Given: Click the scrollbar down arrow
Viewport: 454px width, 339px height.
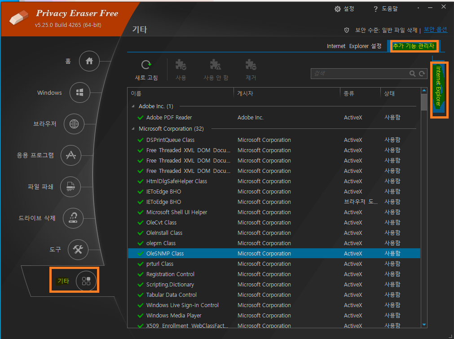Looking at the screenshot, I should 424,325.
